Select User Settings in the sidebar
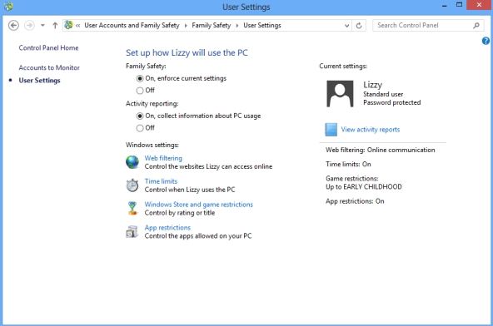Screen dimensions: 493x326 pos(39,81)
